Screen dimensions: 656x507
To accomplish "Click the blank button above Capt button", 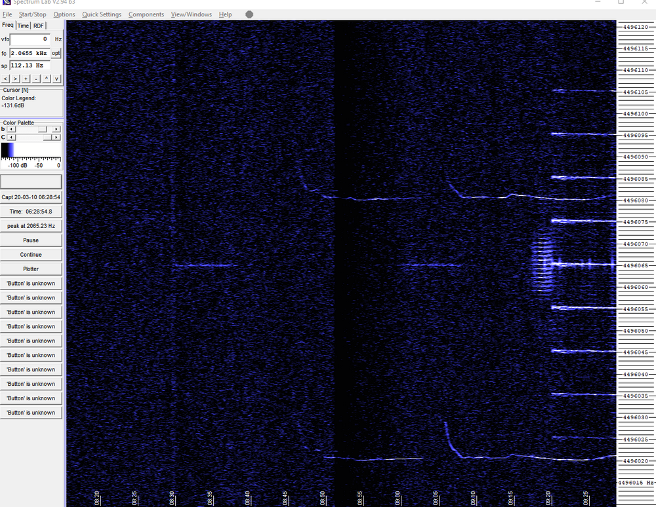I will coord(31,181).
